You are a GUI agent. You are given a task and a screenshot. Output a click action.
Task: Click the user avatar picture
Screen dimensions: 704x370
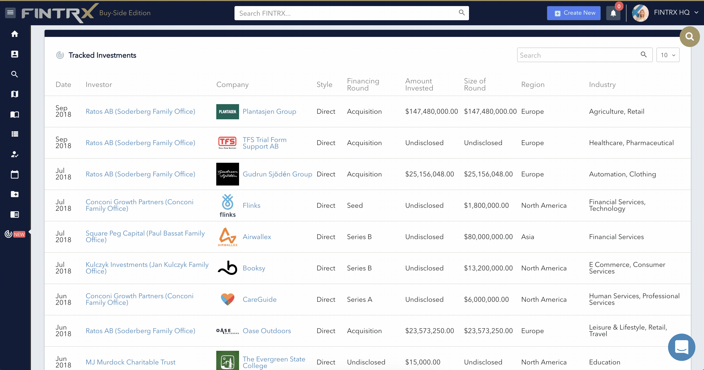(x=640, y=13)
